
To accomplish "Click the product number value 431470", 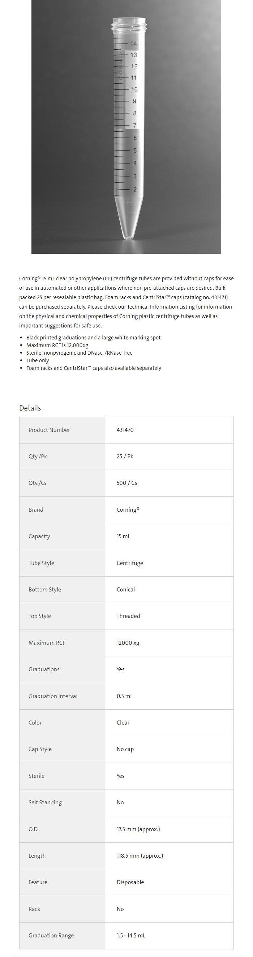I will pyautogui.click(x=125, y=430).
